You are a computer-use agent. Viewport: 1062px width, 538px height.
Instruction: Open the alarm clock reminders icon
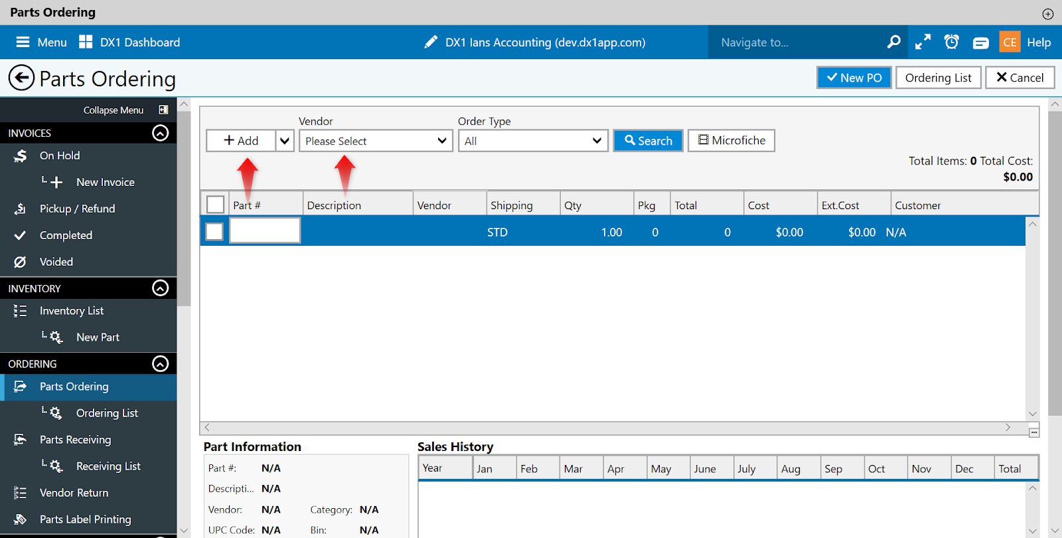pyautogui.click(x=952, y=42)
